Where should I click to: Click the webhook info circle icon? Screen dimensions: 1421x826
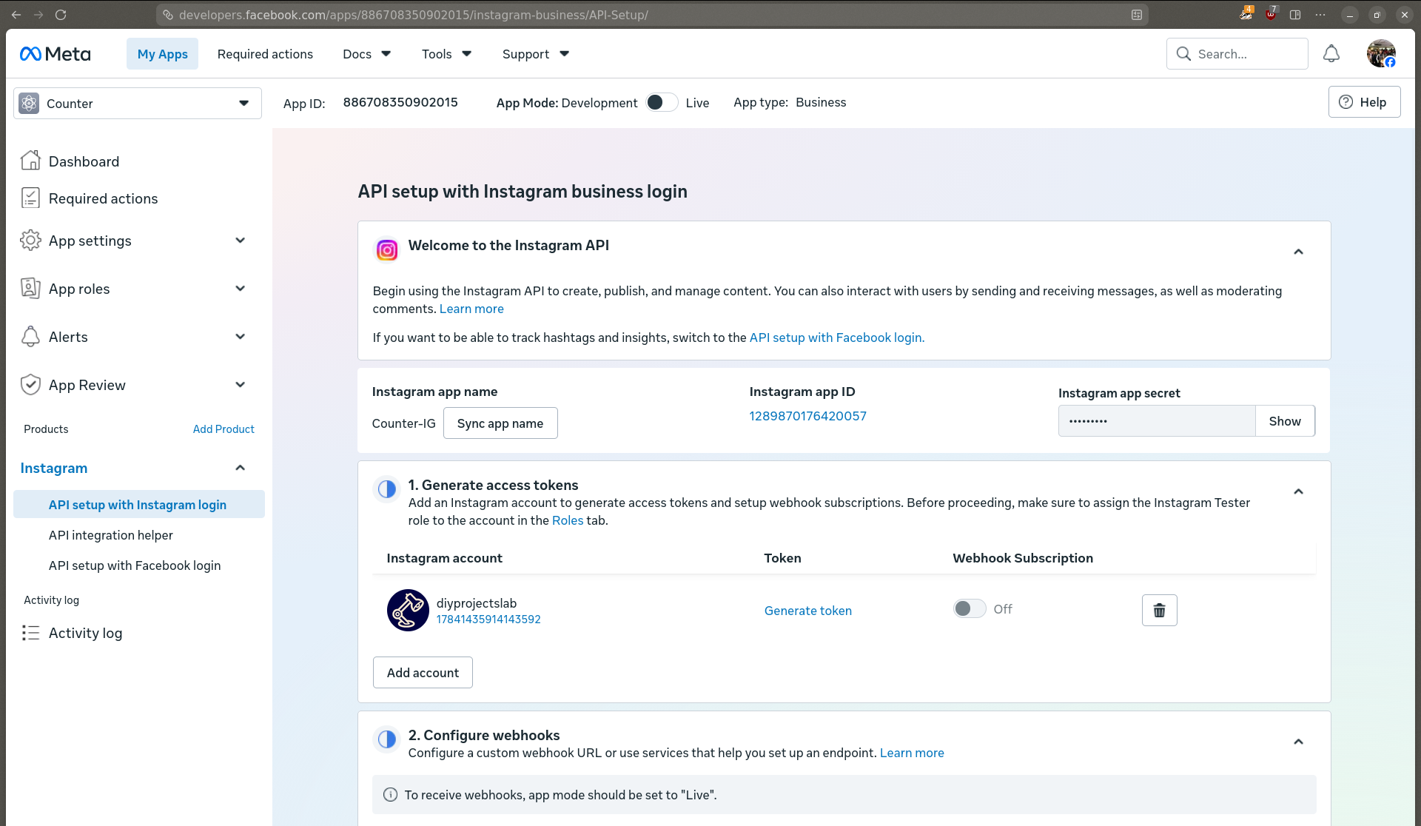point(390,794)
